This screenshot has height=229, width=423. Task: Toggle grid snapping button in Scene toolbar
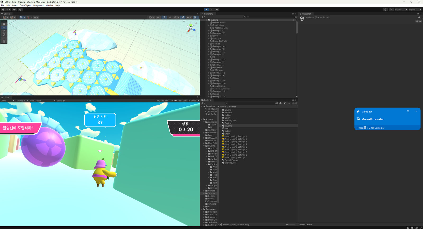28,17
